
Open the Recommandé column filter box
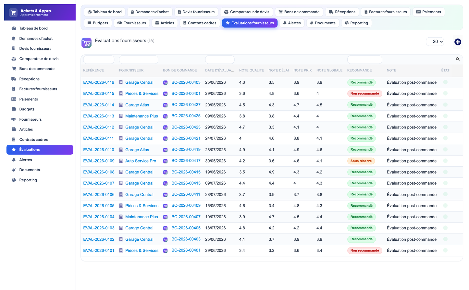pyautogui.click(x=364, y=60)
